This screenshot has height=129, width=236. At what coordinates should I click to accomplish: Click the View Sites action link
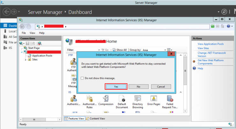(x=203, y=48)
